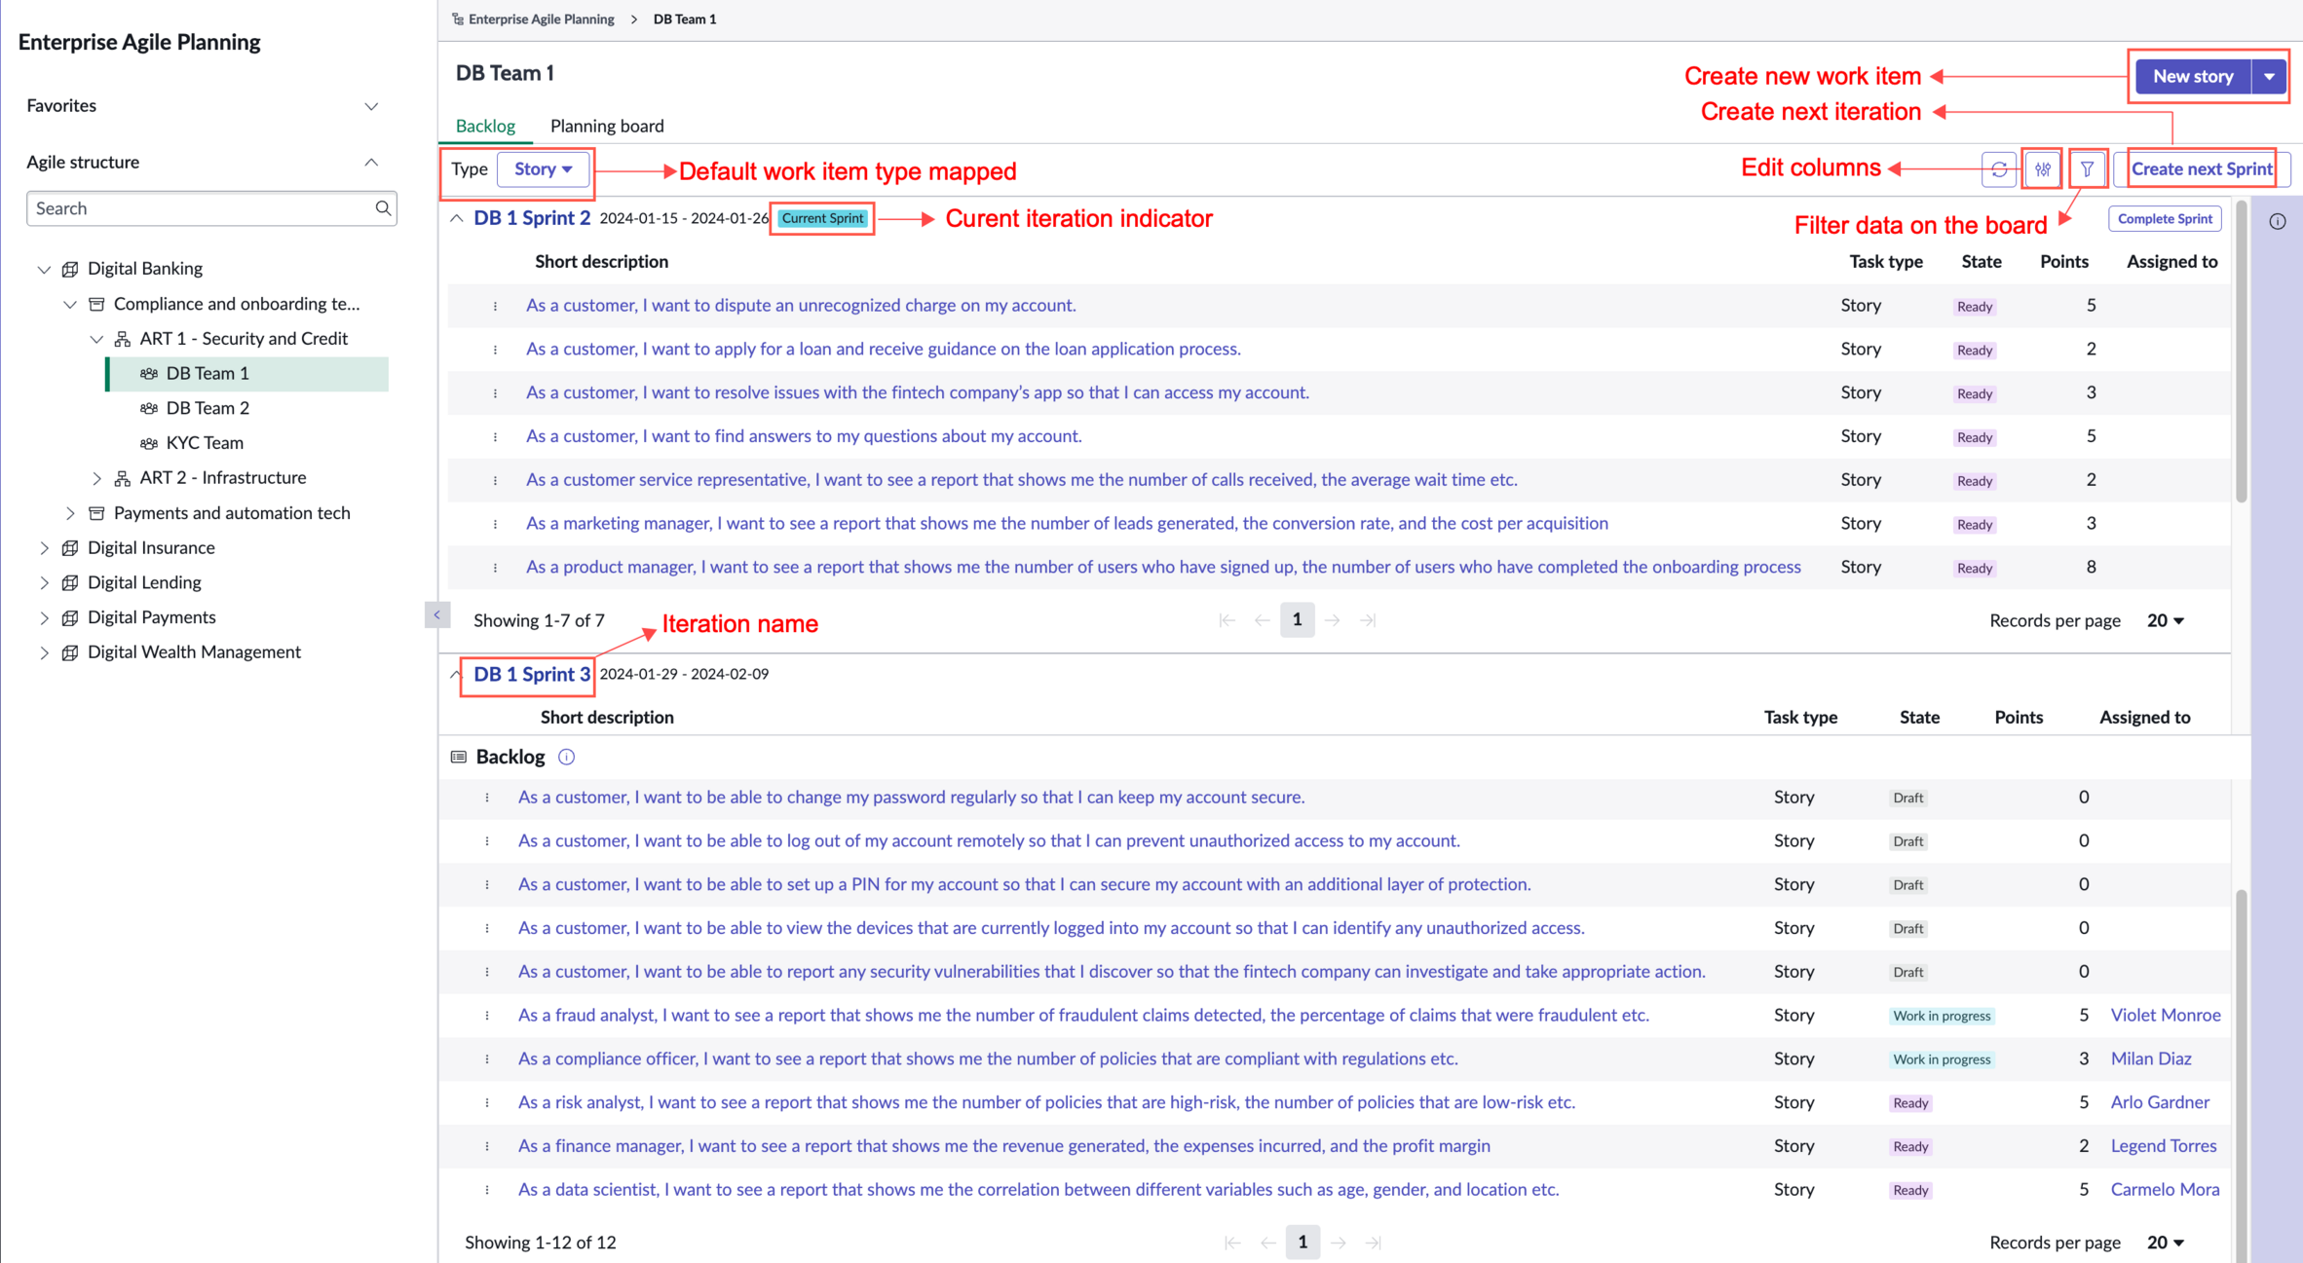
Task: Switch to the Planning board tab
Action: pos(607,126)
